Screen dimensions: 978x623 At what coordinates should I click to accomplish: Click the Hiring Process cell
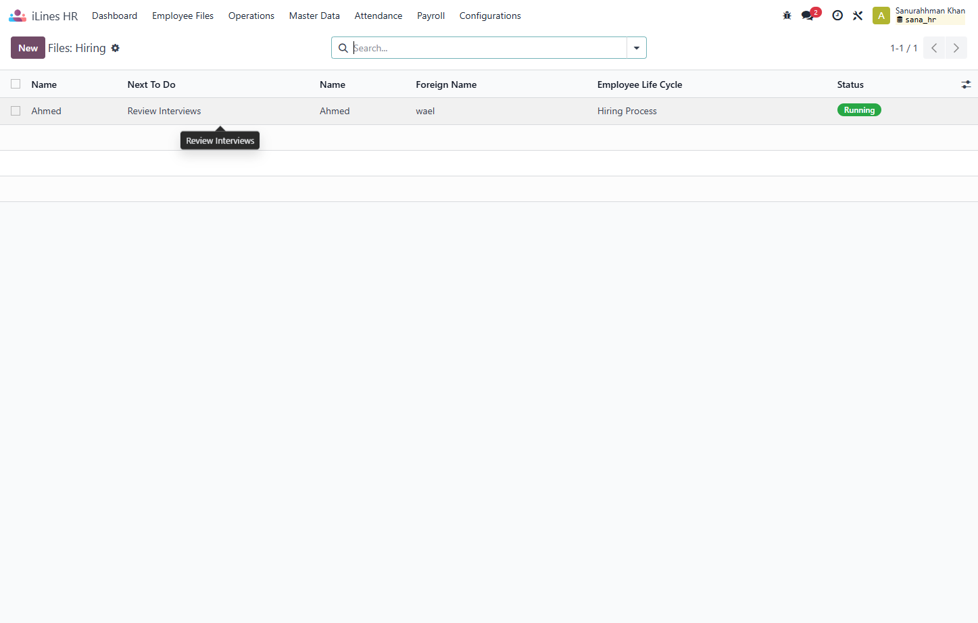point(627,111)
